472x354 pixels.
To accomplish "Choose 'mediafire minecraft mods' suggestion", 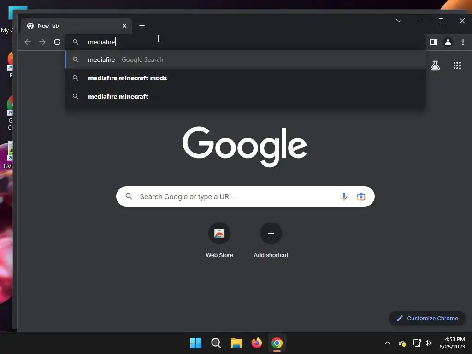I will click(x=245, y=78).
